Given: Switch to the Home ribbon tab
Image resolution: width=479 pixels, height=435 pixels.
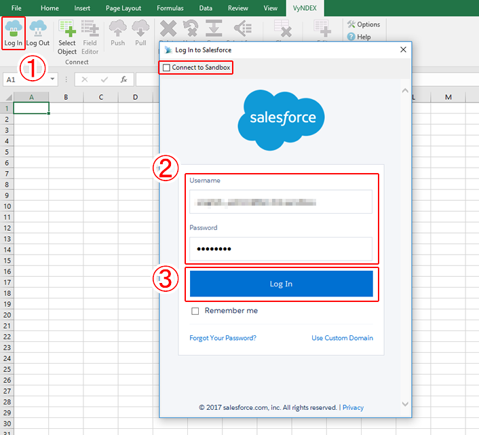Looking at the screenshot, I should tap(50, 8).
